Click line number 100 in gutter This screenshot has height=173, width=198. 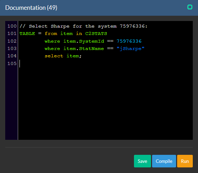[x=12, y=26]
